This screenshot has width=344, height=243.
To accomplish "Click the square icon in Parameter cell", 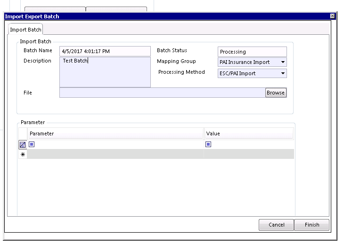I will point(32,144).
